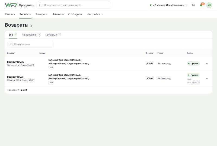Click the Сумма column header

(x=149, y=53)
